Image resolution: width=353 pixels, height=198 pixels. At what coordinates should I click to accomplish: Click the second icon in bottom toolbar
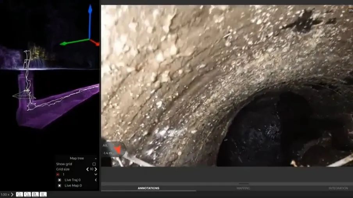(27, 194)
